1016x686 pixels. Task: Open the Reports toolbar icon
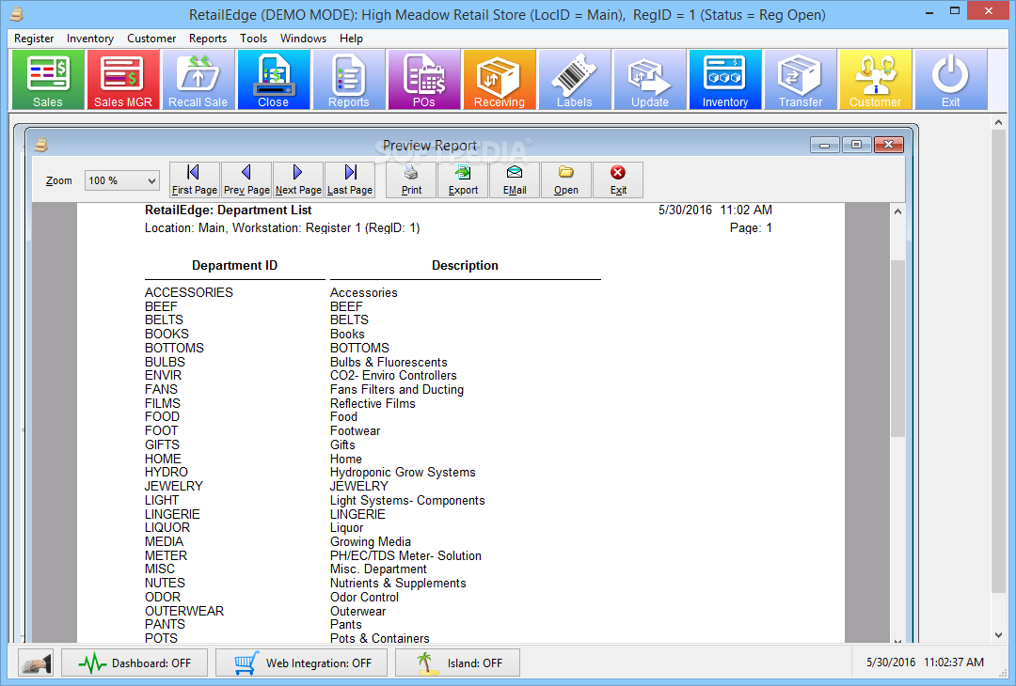click(349, 80)
